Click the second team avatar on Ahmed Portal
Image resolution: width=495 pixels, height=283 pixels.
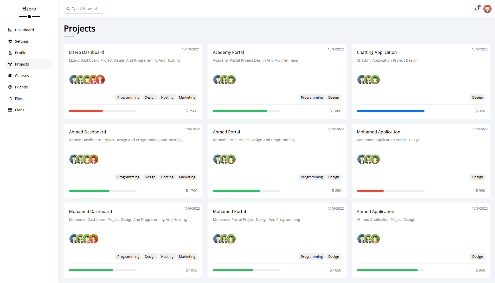pyautogui.click(x=224, y=159)
